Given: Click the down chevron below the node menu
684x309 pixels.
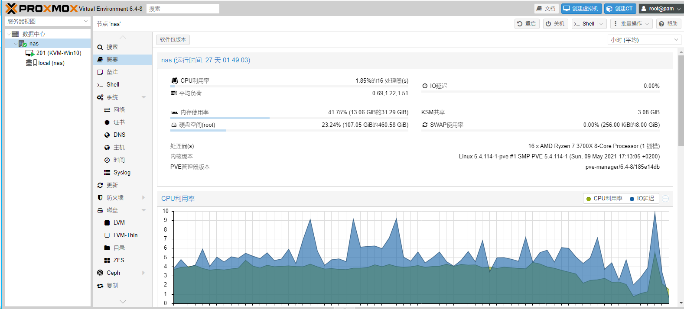Looking at the screenshot, I should click(123, 301).
